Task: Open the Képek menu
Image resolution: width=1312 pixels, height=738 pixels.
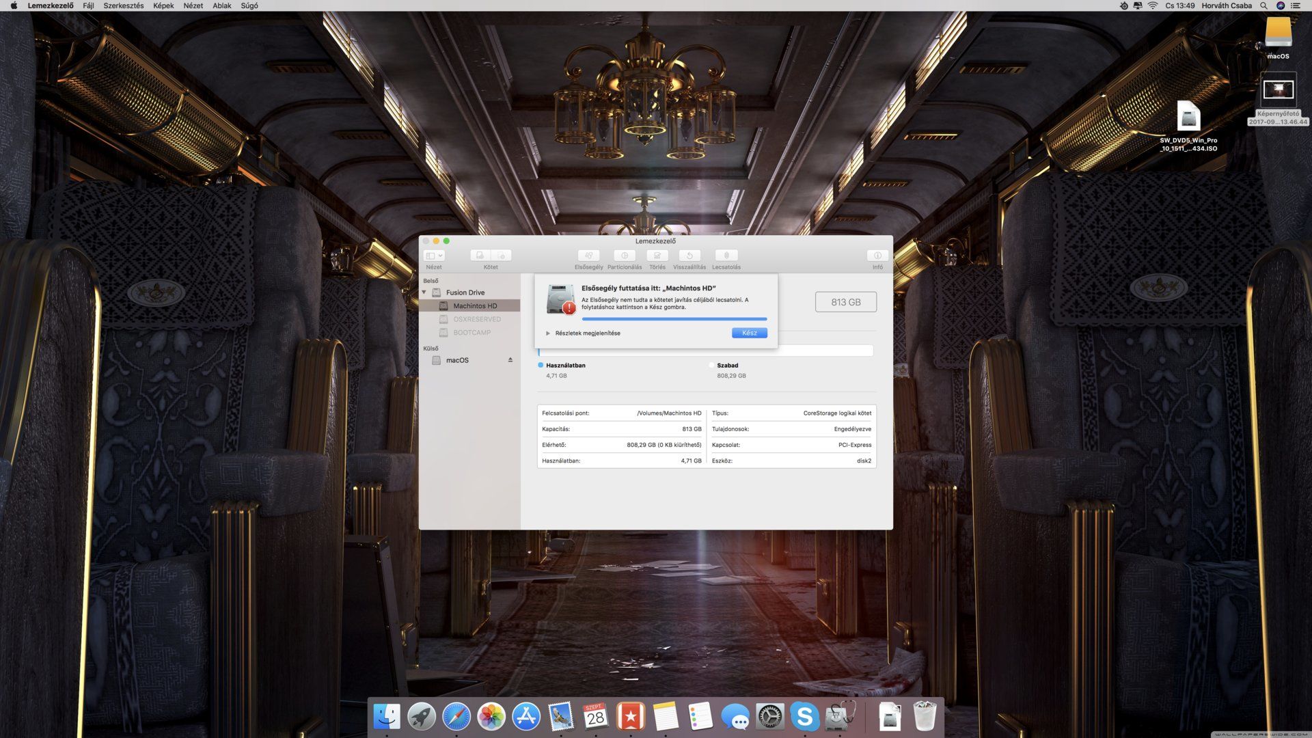Action: pos(163,5)
